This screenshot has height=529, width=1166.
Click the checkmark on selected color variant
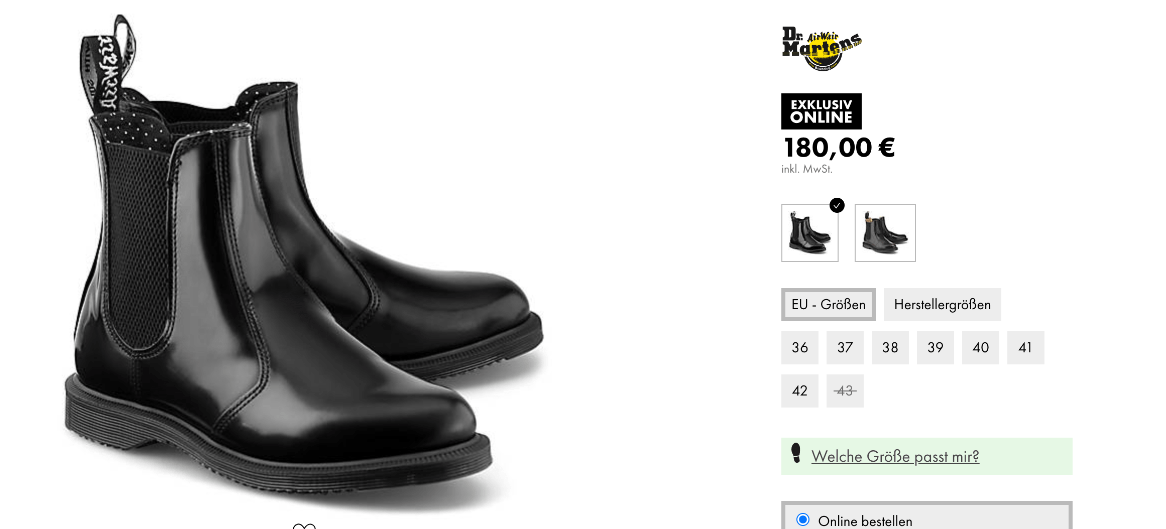click(x=837, y=205)
